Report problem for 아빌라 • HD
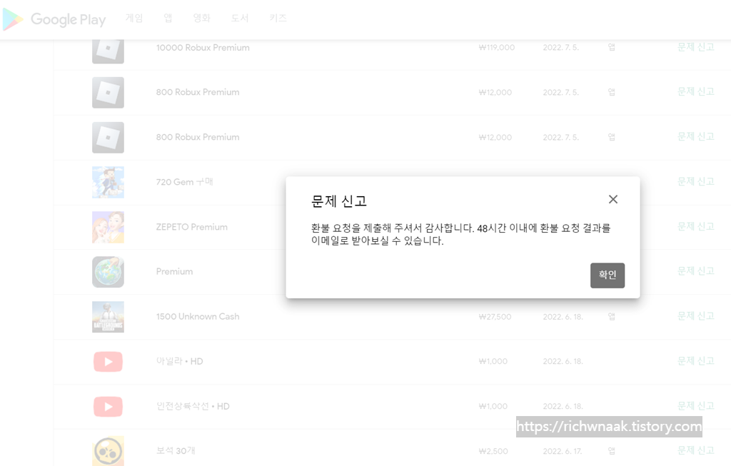Screen dimensions: 731x466 (695, 360)
